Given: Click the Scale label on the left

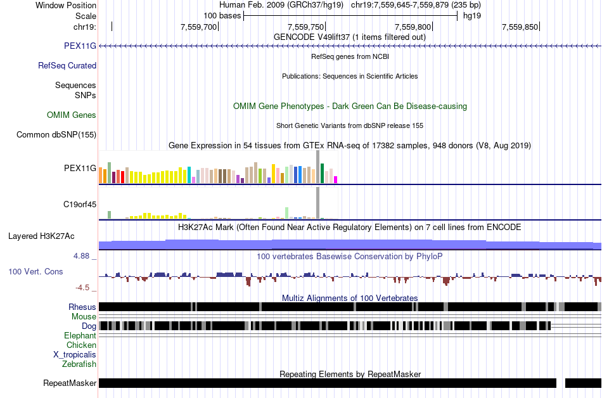Looking at the screenshot, I should [x=86, y=16].
